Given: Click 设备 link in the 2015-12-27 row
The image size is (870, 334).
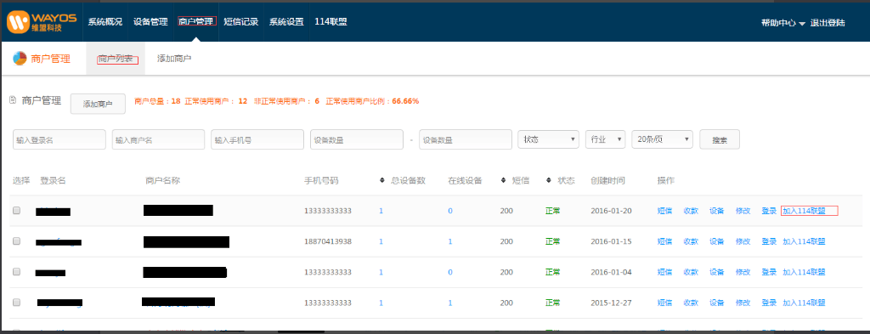Looking at the screenshot, I should 717,303.
